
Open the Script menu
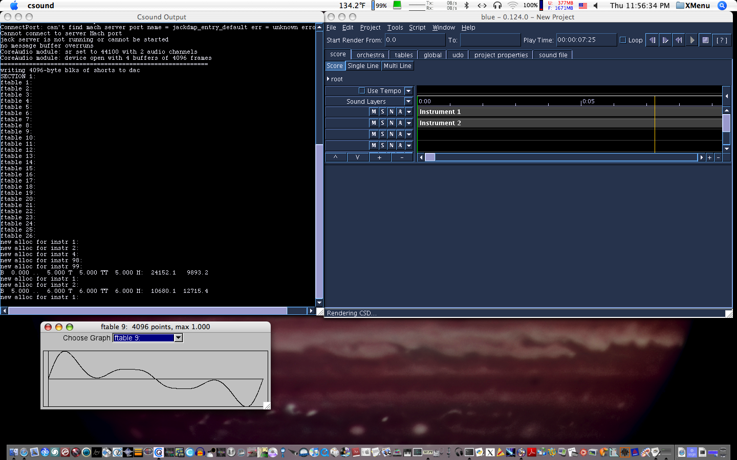pyautogui.click(x=417, y=28)
